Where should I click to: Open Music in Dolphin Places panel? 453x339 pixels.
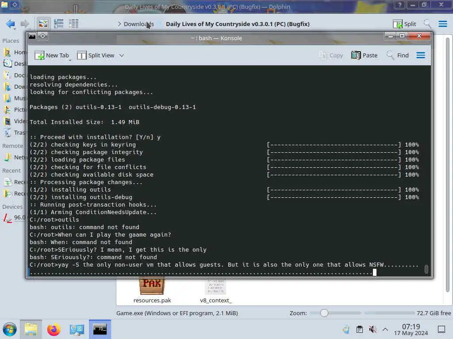coord(15,98)
